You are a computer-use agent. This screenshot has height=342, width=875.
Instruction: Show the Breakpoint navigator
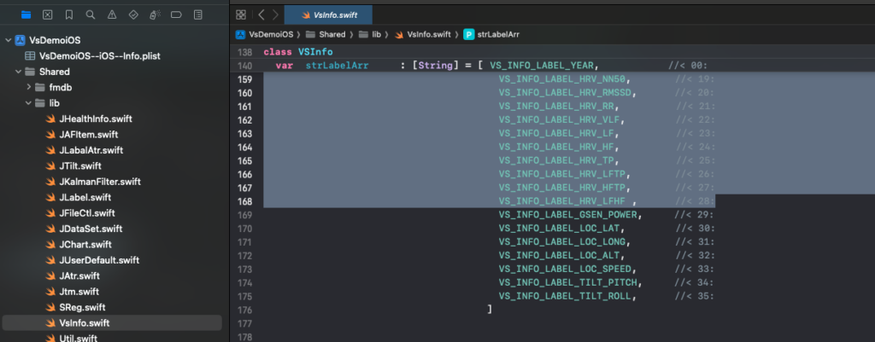click(x=176, y=15)
